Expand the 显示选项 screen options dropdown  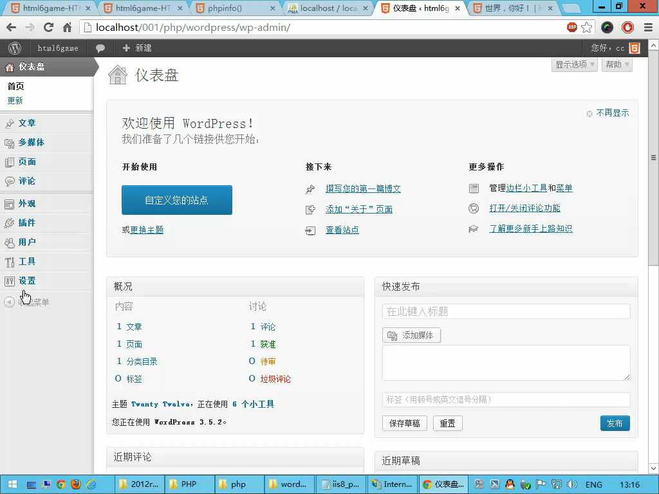(x=575, y=65)
